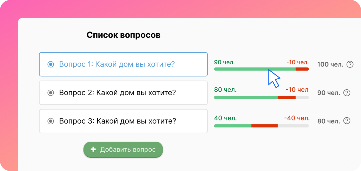Click the red segment of Вопрос 3 progress bar
This screenshot has width=361, height=171.
[x=265, y=126]
